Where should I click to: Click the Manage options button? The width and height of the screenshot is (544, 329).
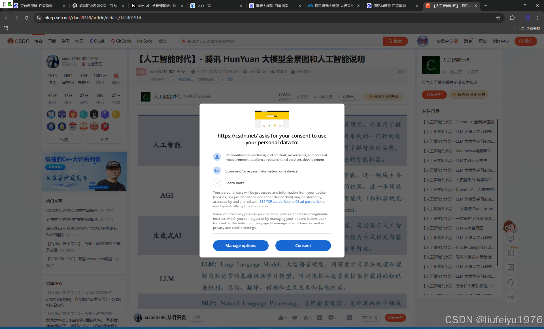click(x=241, y=246)
